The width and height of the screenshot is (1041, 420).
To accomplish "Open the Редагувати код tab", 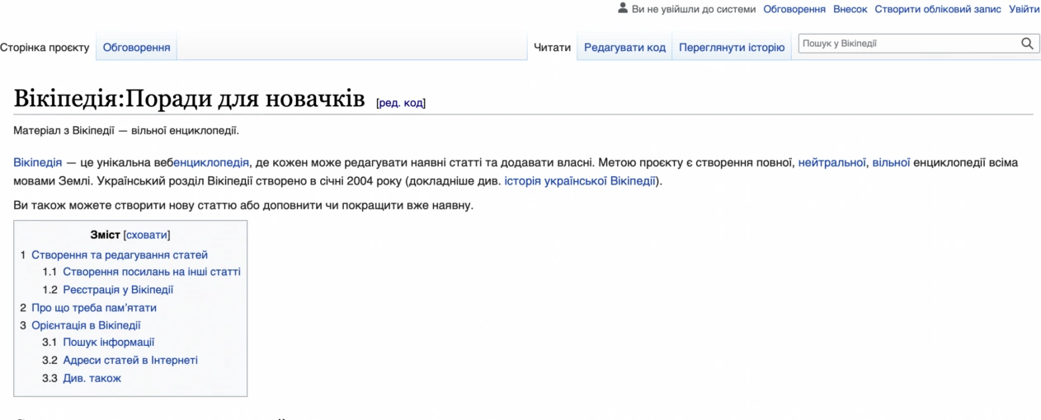I will click(624, 48).
